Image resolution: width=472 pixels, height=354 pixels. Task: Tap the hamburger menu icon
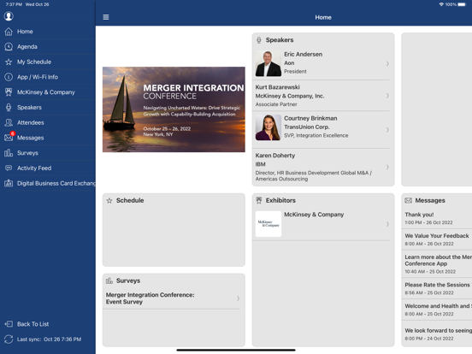[x=106, y=17]
